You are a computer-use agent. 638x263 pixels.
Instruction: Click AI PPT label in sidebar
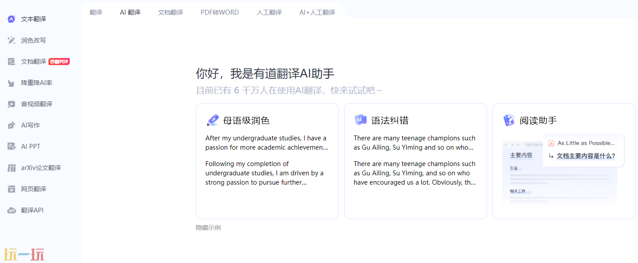point(31,147)
